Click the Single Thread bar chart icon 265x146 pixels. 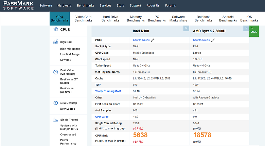56,120
